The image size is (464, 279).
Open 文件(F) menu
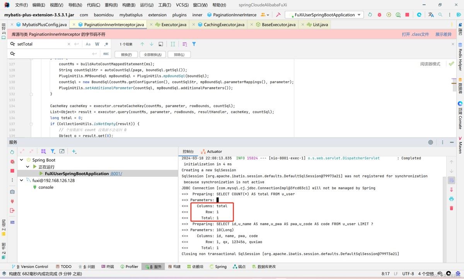(21, 5)
